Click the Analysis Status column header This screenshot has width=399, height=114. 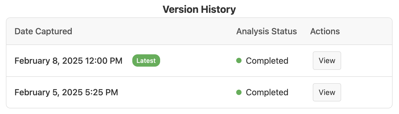pyautogui.click(x=266, y=31)
